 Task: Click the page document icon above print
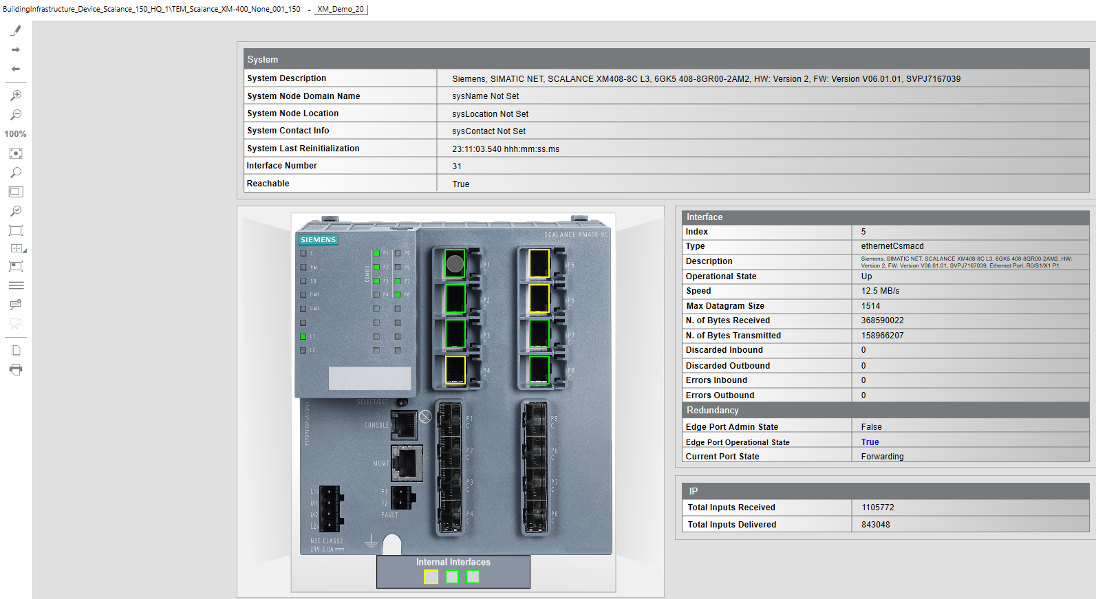click(x=16, y=351)
